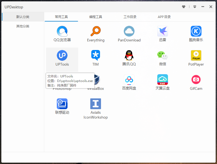Open PanDownload cloud icon
Image resolution: width=217 pixels, height=164 pixels.
click(x=129, y=31)
